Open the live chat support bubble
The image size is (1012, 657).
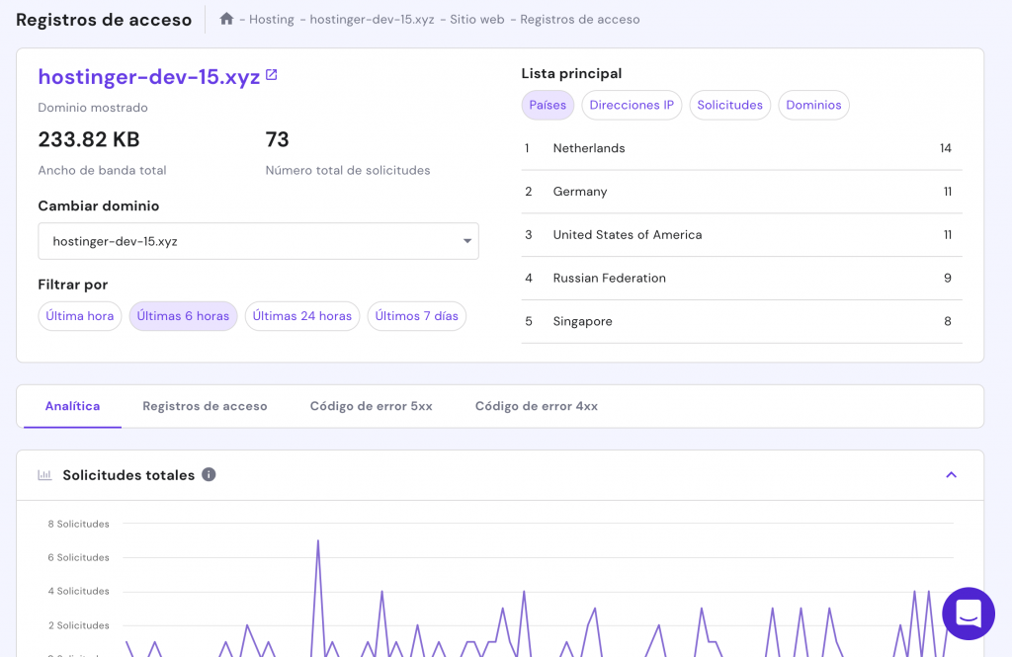click(968, 614)
